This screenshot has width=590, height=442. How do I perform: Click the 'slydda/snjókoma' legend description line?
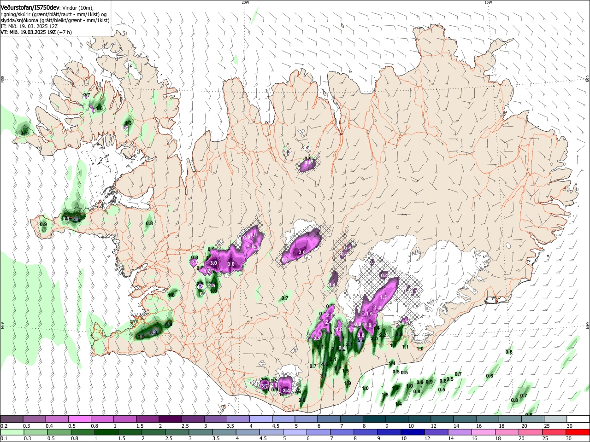coord(55,20)
